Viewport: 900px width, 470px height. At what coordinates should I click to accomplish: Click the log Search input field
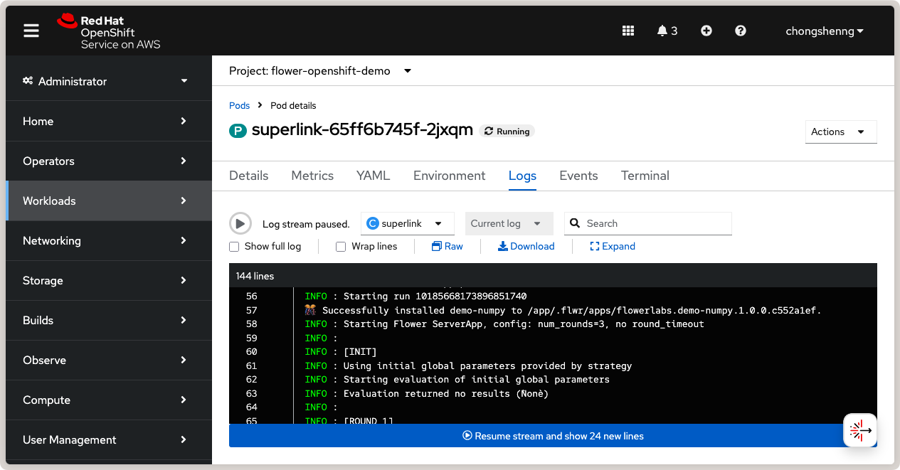pos(655,223)
